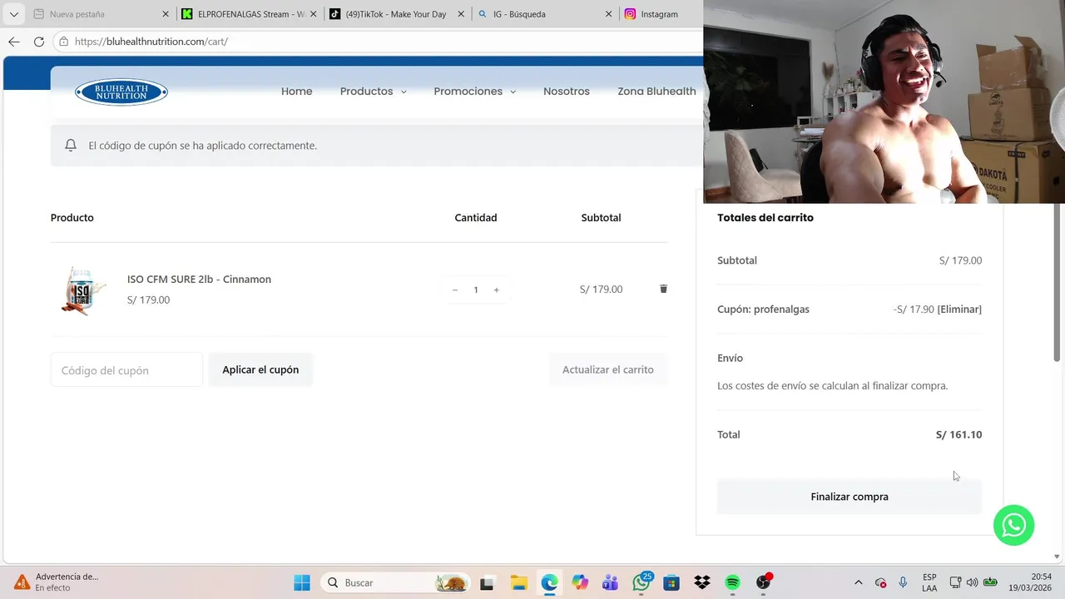
Task: Click the ISO CFM SURE product thumbnail
Action: tap(82, 290)
